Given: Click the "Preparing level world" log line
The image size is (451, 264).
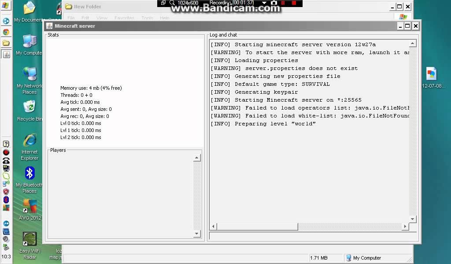Looking at the screenshot, I should 263,124.
